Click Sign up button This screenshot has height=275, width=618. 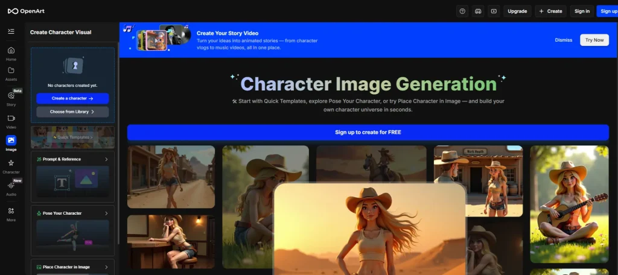tap(608, 11)
